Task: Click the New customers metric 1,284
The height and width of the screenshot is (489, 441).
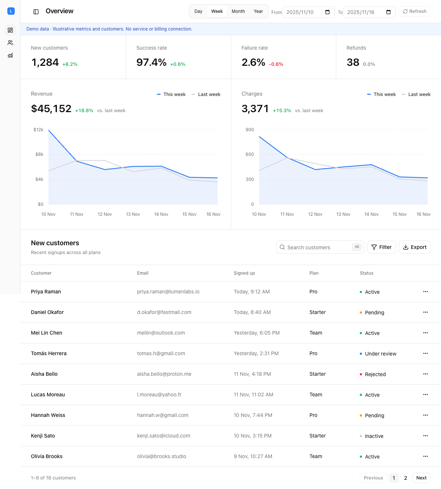Action: tap(45, 63)
